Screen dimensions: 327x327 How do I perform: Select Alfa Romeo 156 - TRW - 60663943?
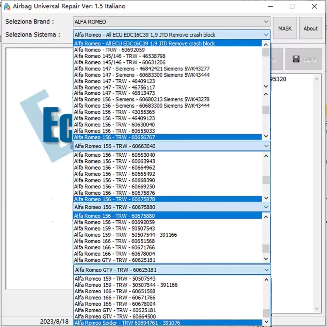tap(168, 161)
